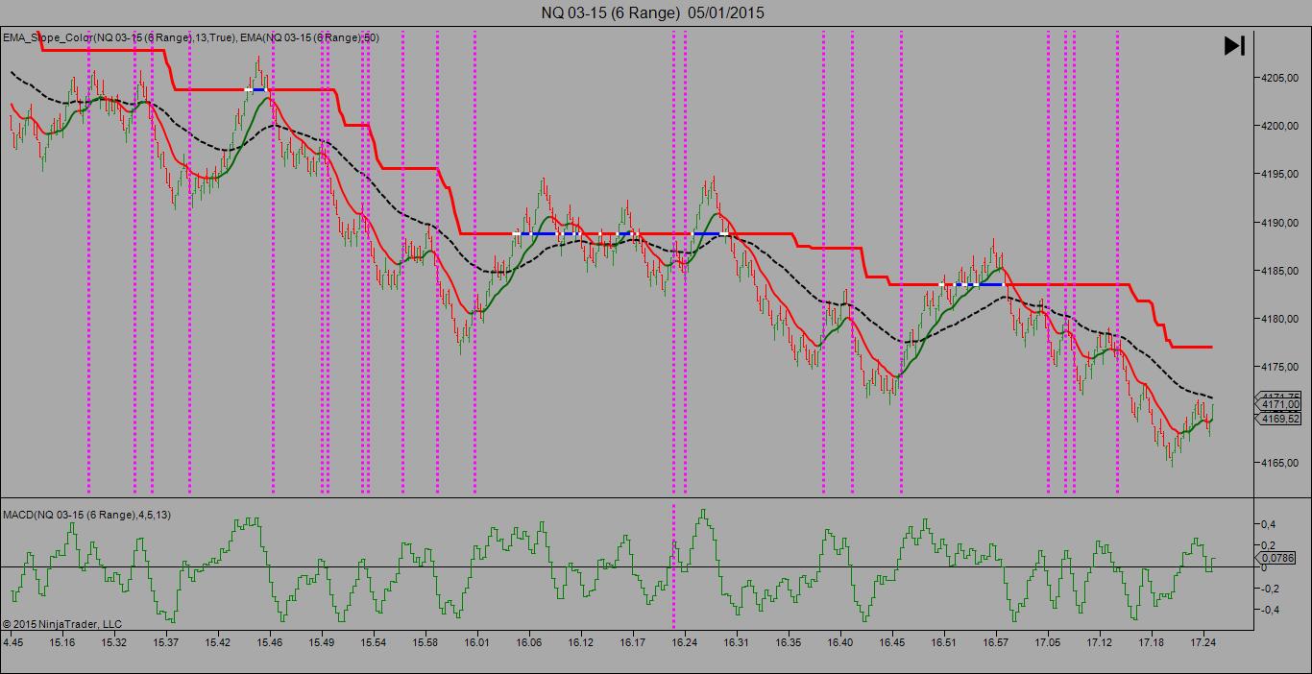Click the 16.40 time axis label
This screenshot has height=674, width=1312.
pos(840,642)
